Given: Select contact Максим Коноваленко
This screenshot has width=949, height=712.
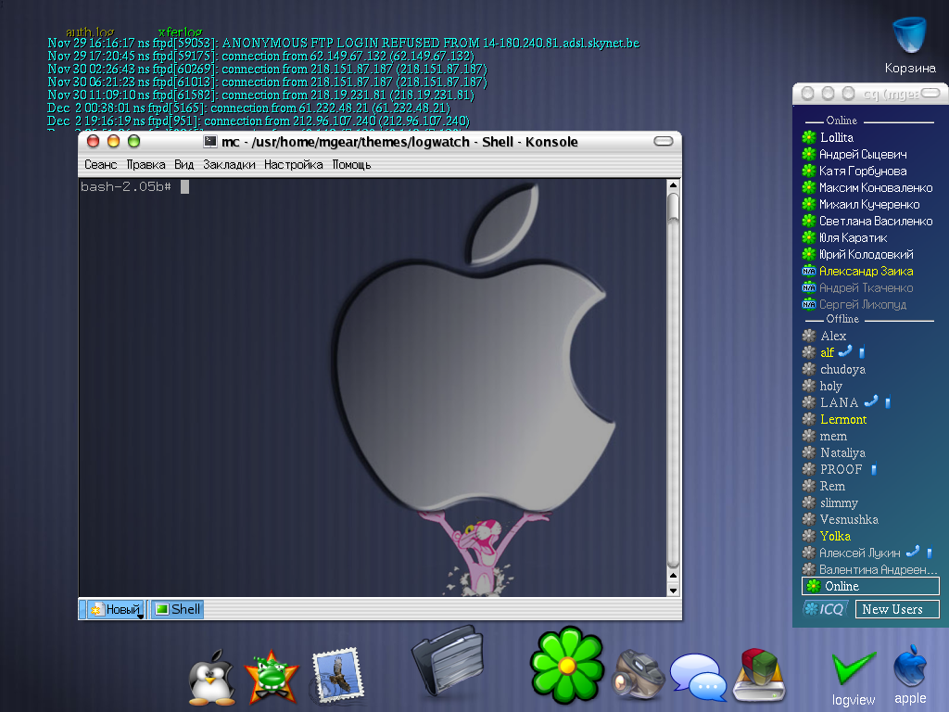Looking at the screenshot, I should tap(875, 187).
